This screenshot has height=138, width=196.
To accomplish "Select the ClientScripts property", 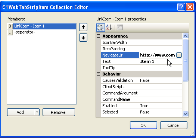I will (x=120, y=87).
